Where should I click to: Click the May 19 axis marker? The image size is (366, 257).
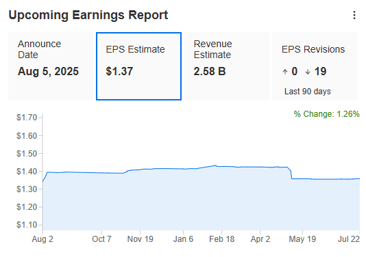(302, 239)
